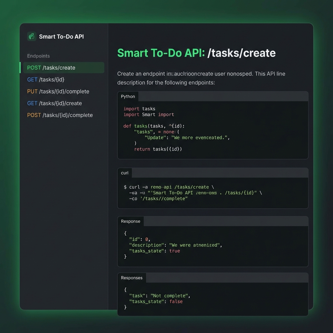Switch to the curl code tab

pos(125,173)
